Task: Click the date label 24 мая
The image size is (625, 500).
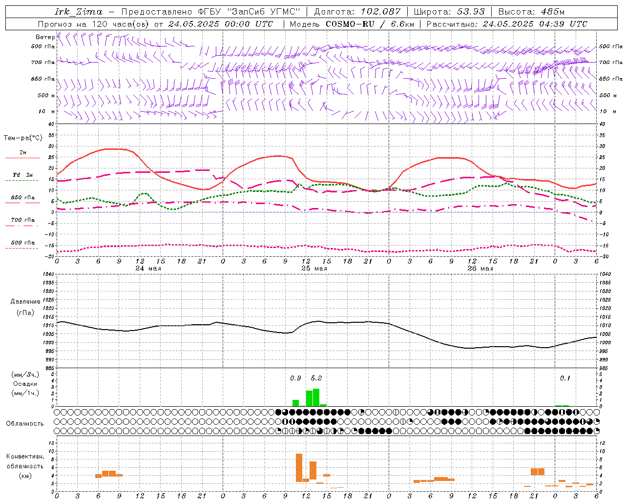Action: click(x=148, y=269)
